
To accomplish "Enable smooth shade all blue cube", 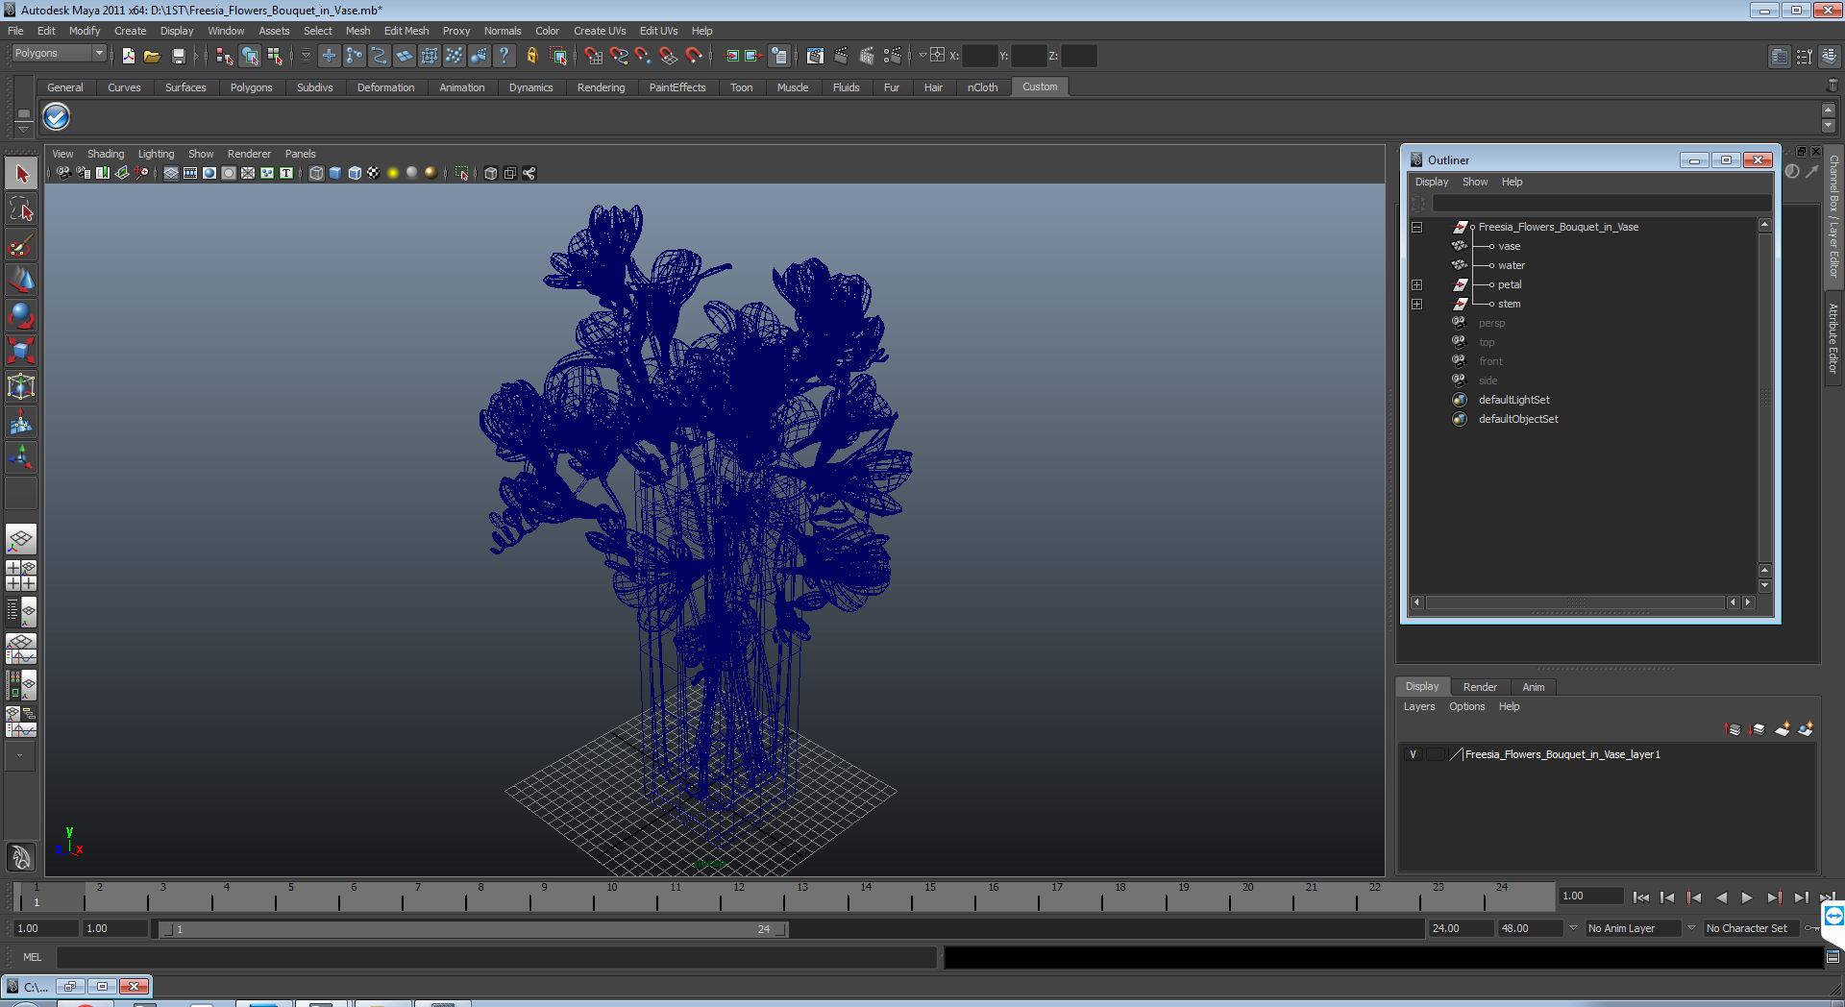I will click(x=335, y=173).
